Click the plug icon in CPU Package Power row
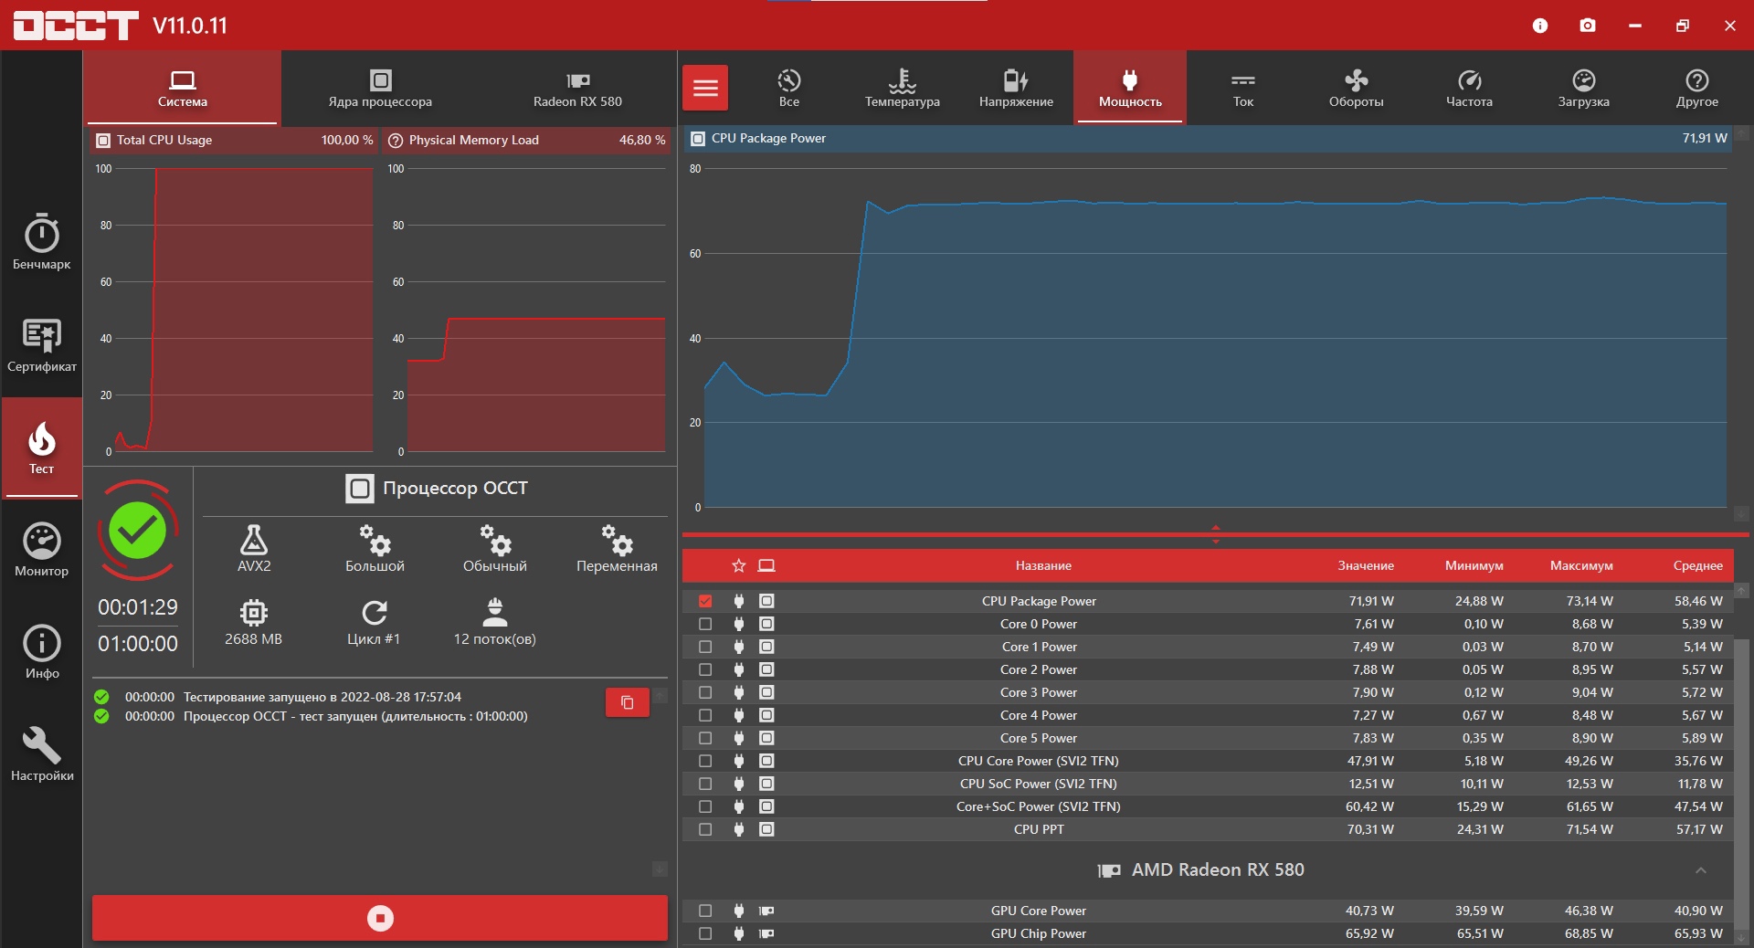 (x=739, y=601)
